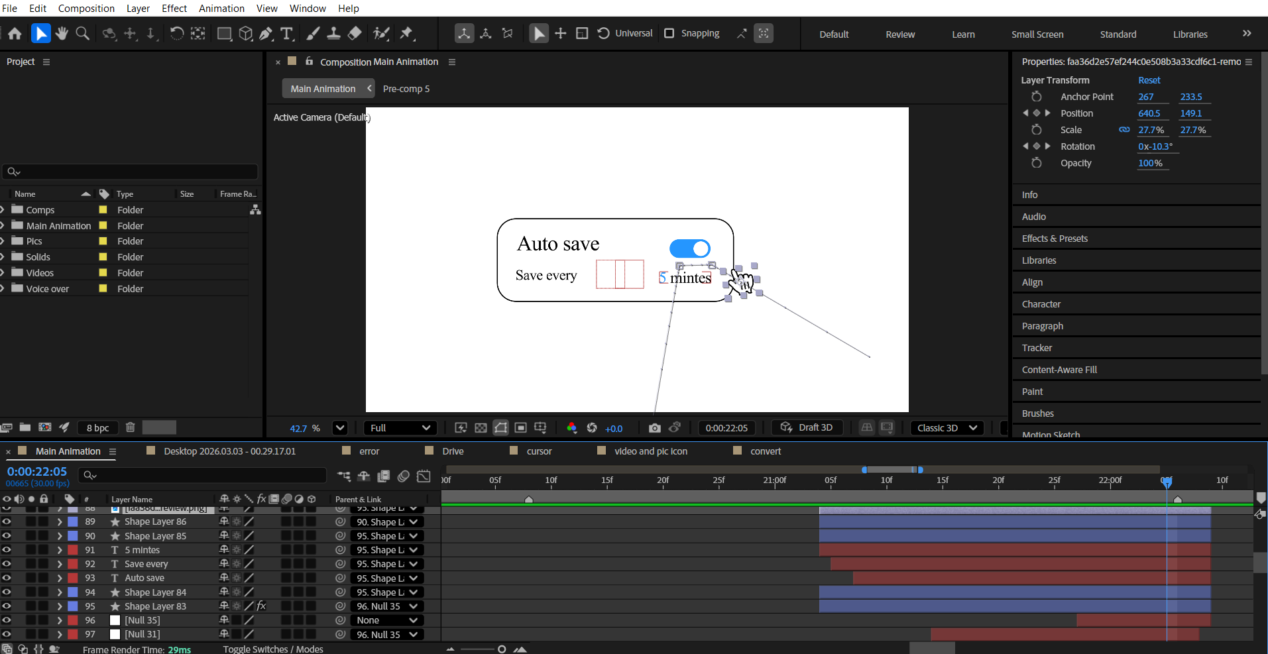
Task: Select the Puppet Pin tool
Action: click(x=406, y=33)
